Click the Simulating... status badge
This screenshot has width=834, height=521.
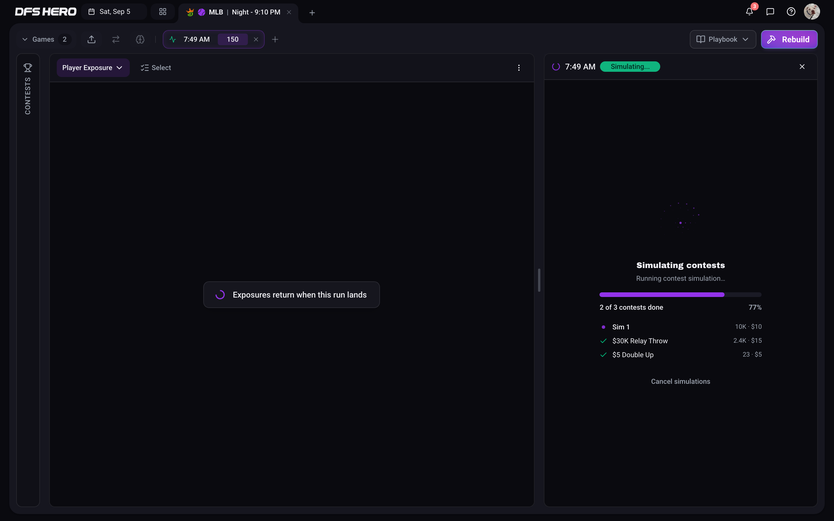click(630, 67)
